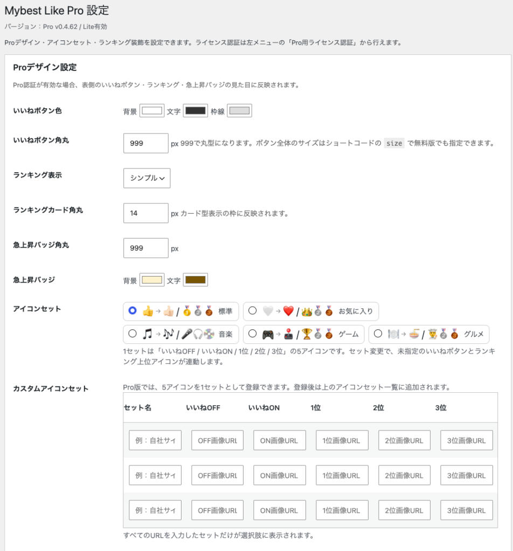Click first row ON画像URL input field
513x551 pixels.
(x=280, y=440)
